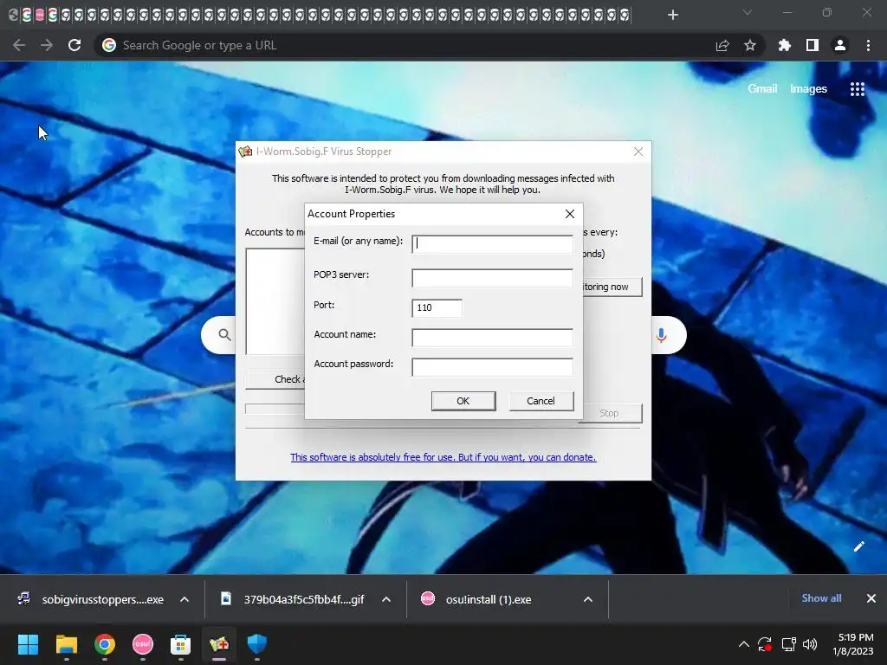Toggle the Chrome side panel icon
Screen dimensions: 887x665
coord(813,45)
